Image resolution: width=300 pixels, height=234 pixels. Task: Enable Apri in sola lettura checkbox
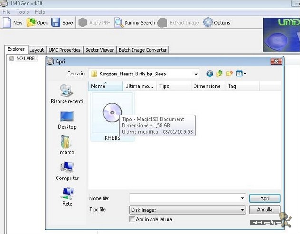(132, 219)
